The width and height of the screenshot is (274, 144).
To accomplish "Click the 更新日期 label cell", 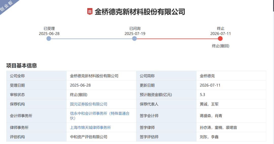I will click(166, 85).
